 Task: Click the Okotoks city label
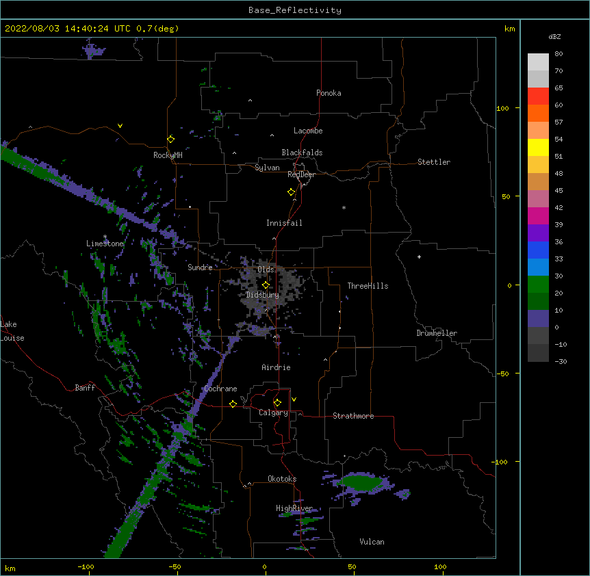[282, 479]
